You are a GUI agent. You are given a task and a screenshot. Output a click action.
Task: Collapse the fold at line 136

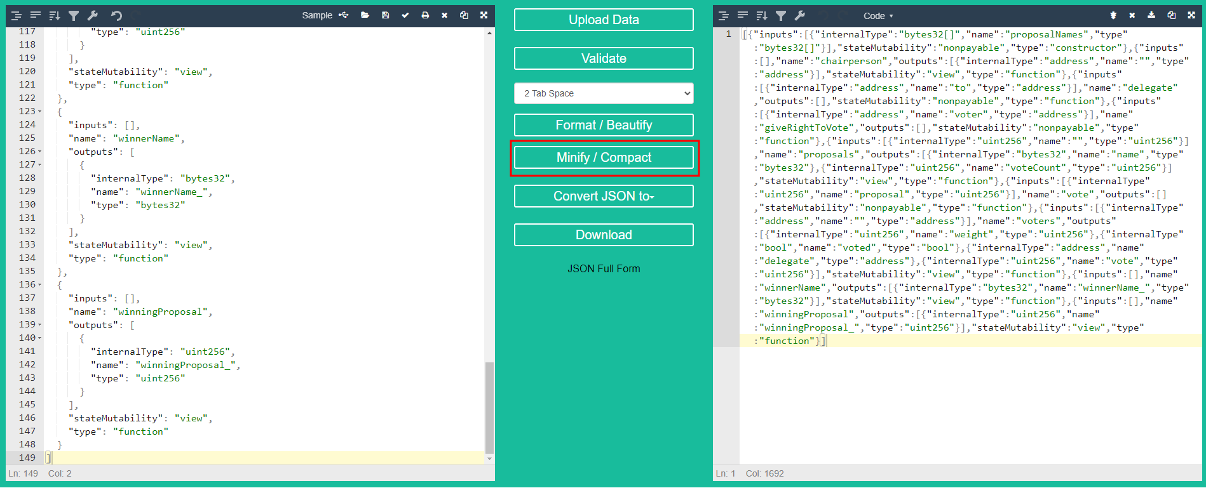(x=40, y=285)
